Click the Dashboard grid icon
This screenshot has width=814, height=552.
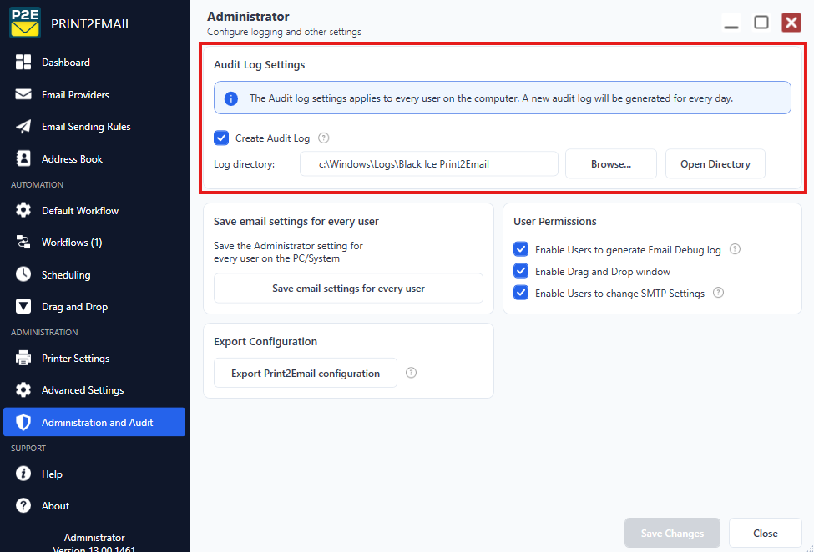23,63
